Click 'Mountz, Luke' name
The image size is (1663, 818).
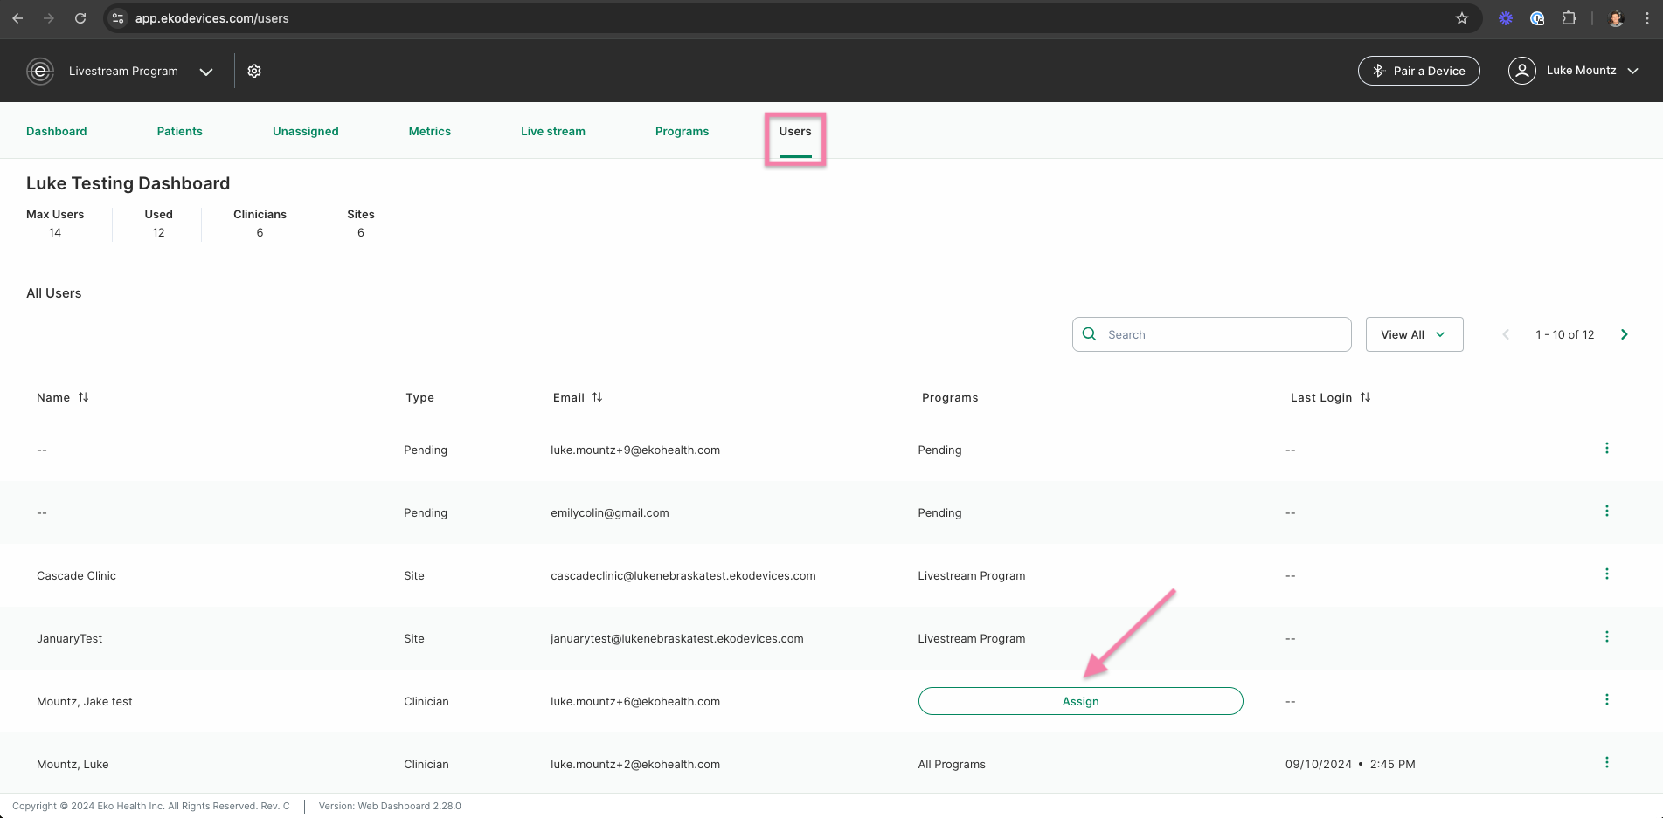click(x=73, y=764)
